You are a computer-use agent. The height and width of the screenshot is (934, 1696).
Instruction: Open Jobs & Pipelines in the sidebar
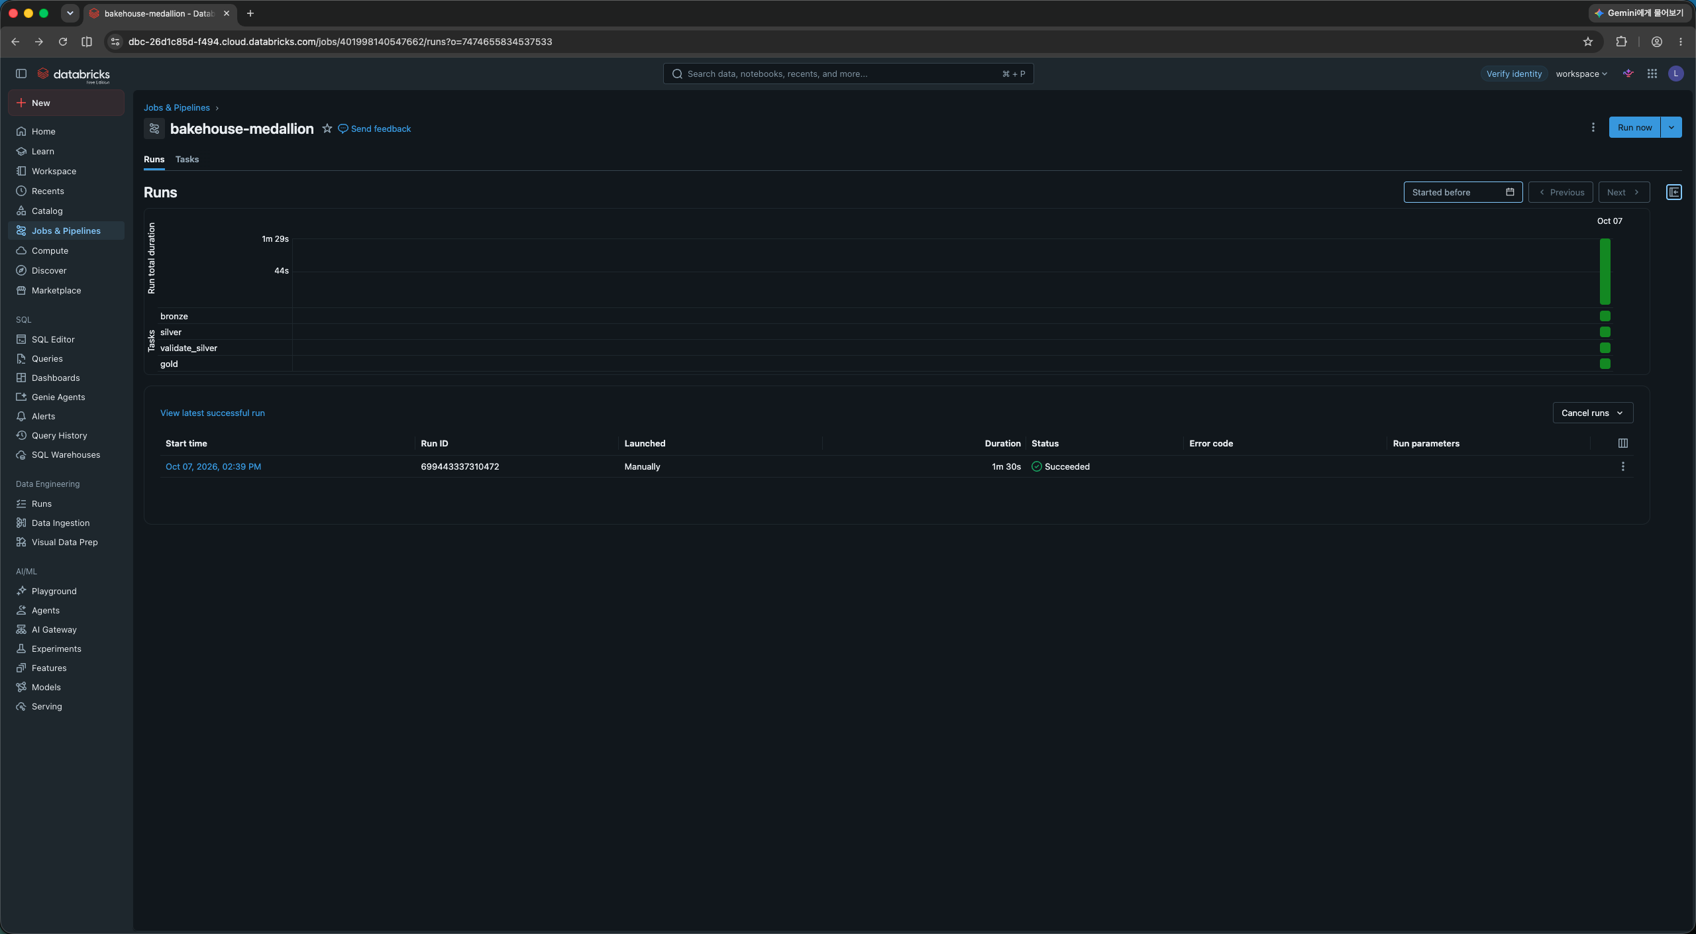[x=66, y=231]
